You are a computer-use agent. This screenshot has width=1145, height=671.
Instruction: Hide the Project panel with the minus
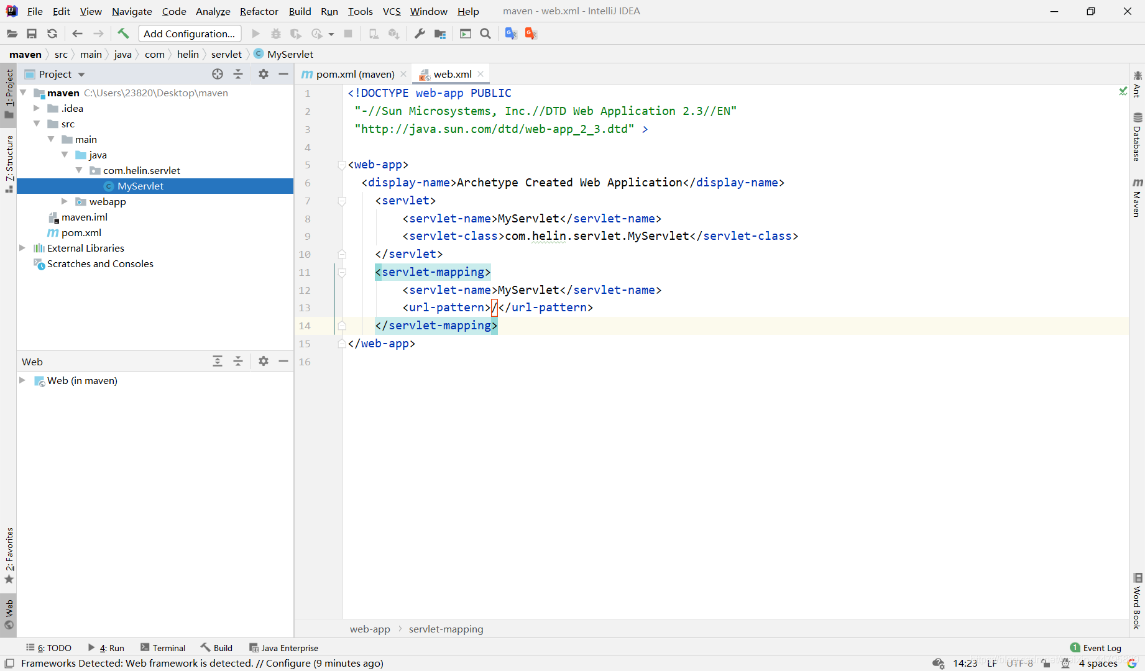point(283,74)
